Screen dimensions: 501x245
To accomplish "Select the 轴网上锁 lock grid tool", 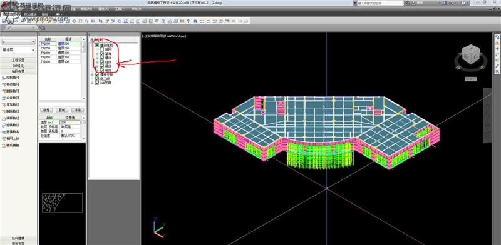I will click(x=11, y=139).
